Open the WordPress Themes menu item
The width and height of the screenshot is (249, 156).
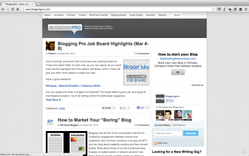pos(98,15)
